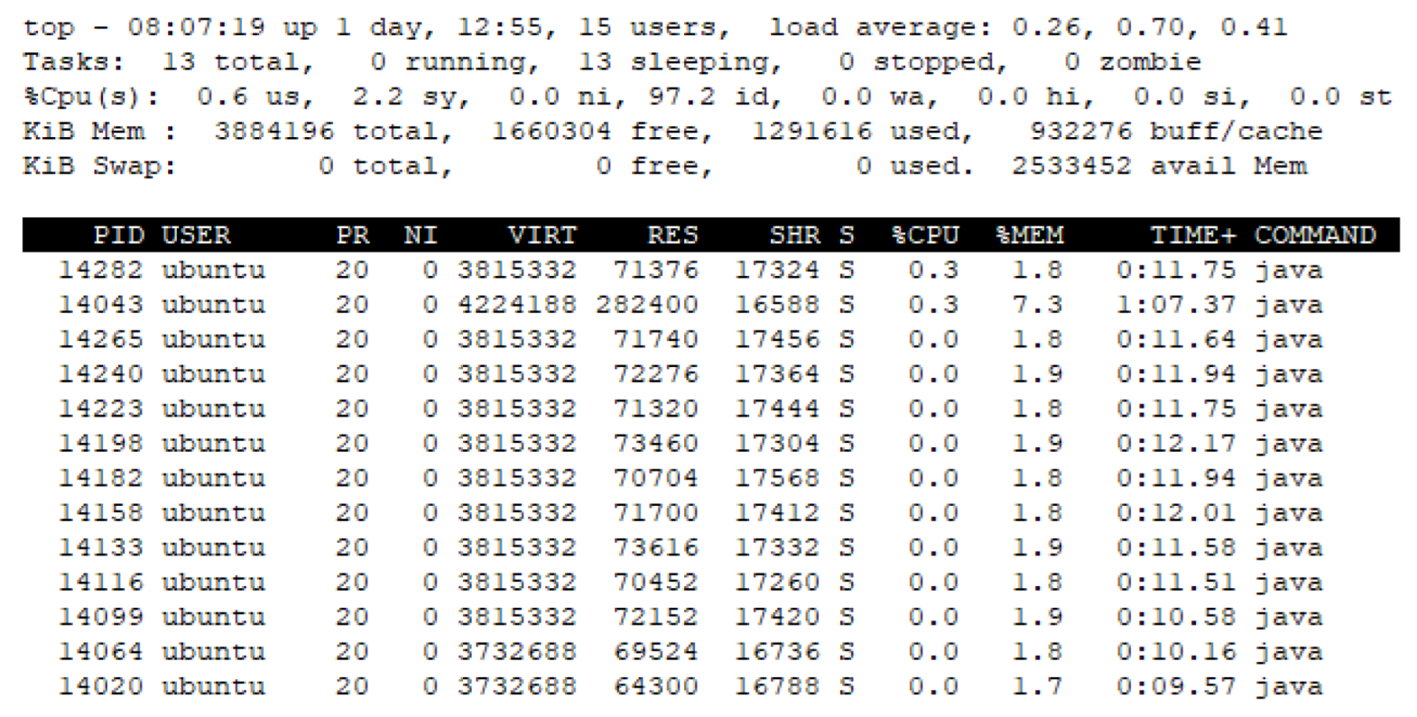The image size is (1417, 717).
Task: Select the RES column header
Action: (672, 235)
